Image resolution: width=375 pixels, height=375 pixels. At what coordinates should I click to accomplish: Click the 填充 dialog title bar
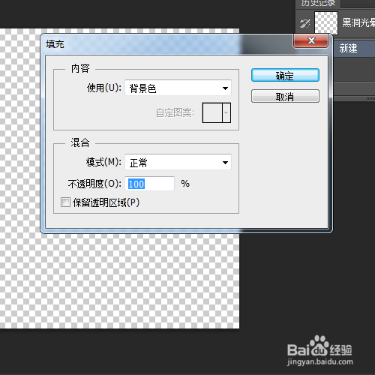click(167, 44)
